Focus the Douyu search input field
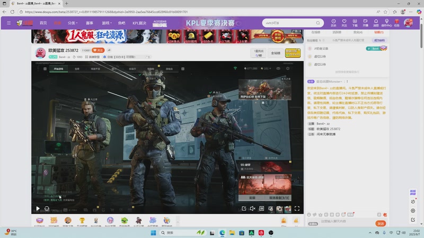The height and width of the screenshot is (238, 424). (x=289, y=23)
